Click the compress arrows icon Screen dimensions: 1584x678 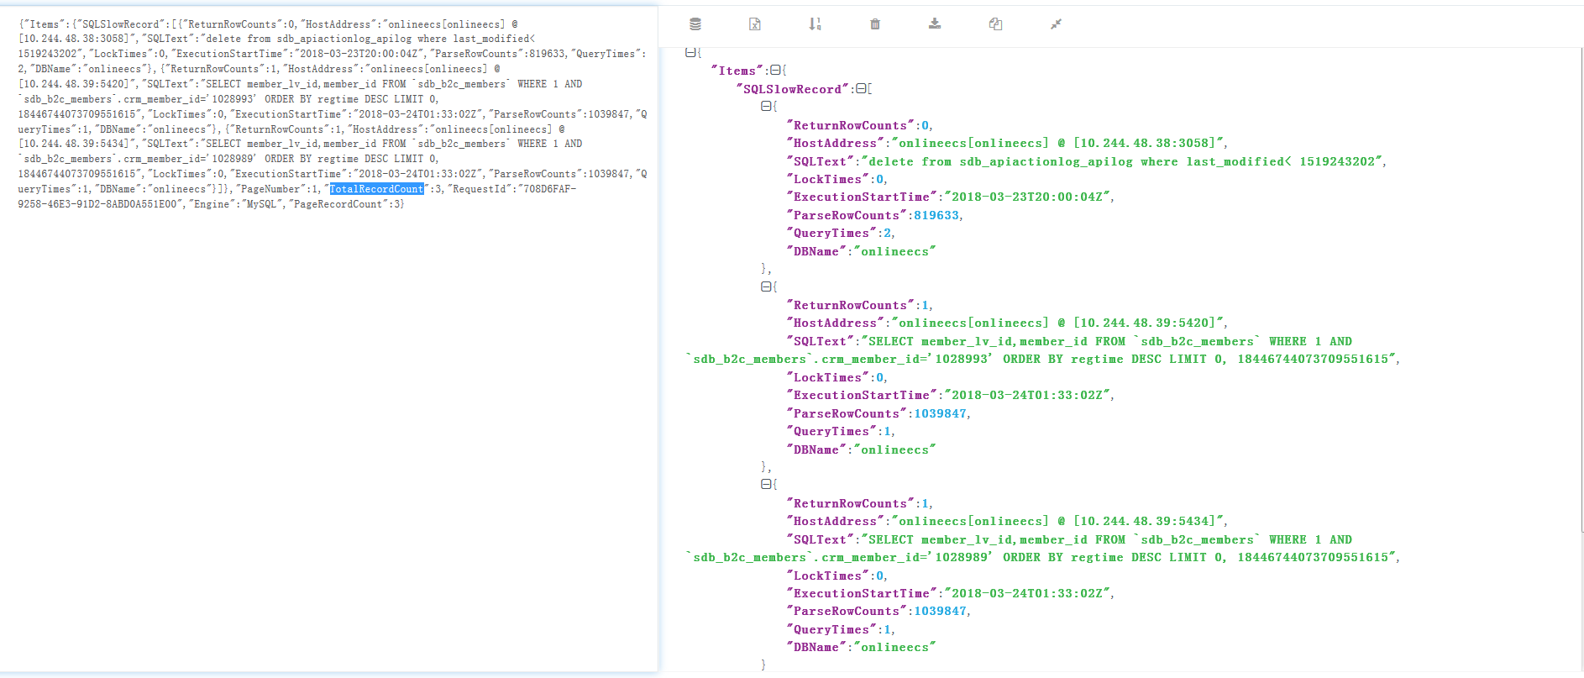pos(1056,24)
